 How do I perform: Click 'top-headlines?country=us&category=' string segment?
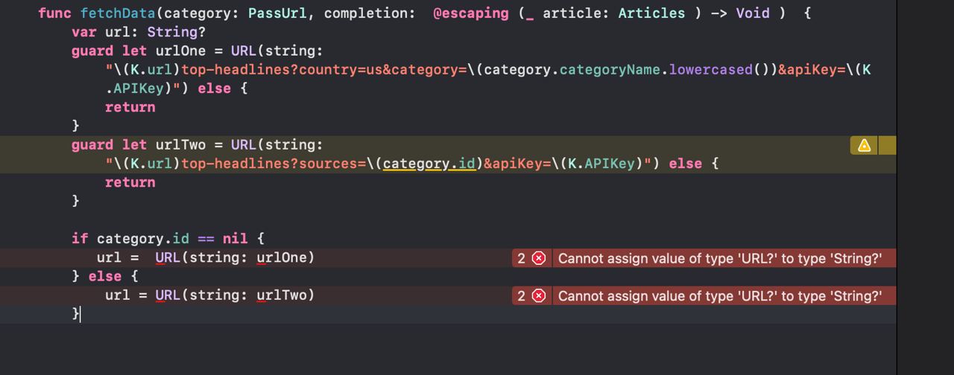pos(323,70)
